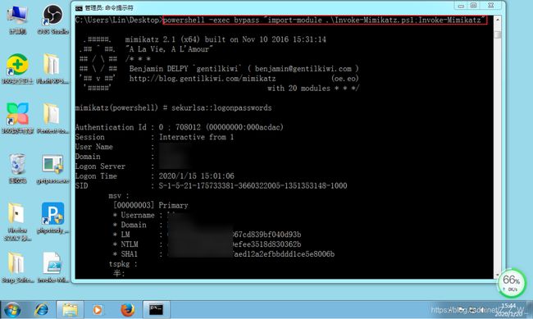Screen dimensions: 533x319
Task: Click the 'A La Vie, A L'Amour' quote
Action: point(169,49)
